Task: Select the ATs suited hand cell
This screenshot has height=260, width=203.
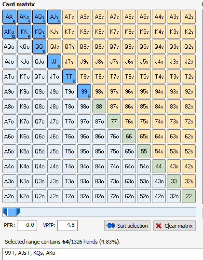Action: (x=69, y=17)
